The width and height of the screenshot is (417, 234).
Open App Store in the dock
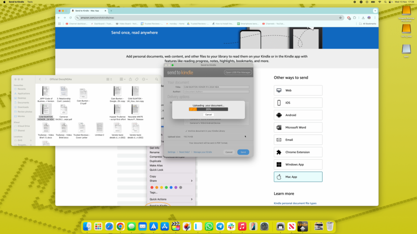165,226
